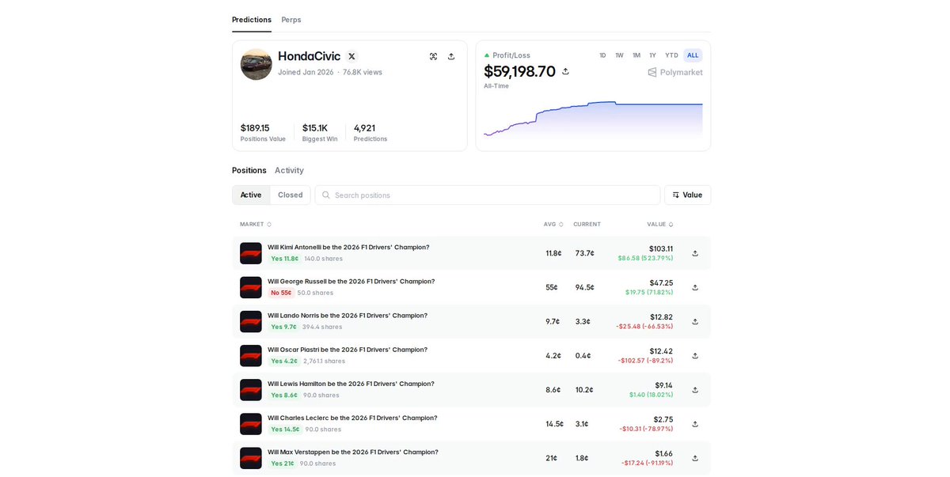950x477 pixels.
Task: Open the Value sort dropdown
Action: pos(687,195)
